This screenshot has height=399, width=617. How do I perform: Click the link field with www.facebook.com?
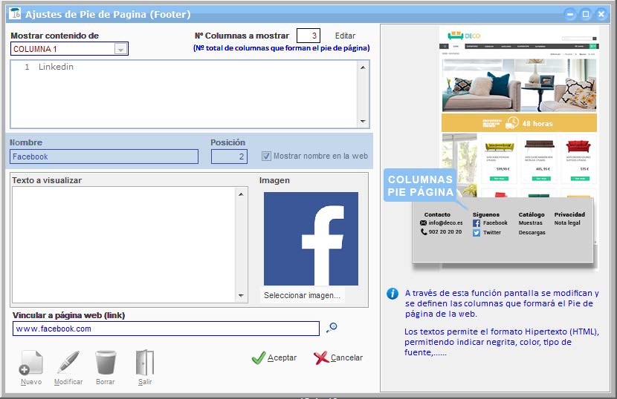[x=166, y=329]
